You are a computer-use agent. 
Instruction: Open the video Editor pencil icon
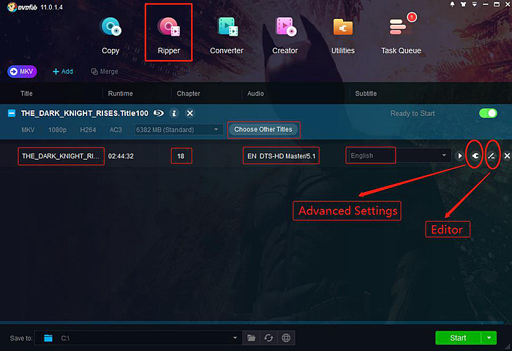[492, 156]
